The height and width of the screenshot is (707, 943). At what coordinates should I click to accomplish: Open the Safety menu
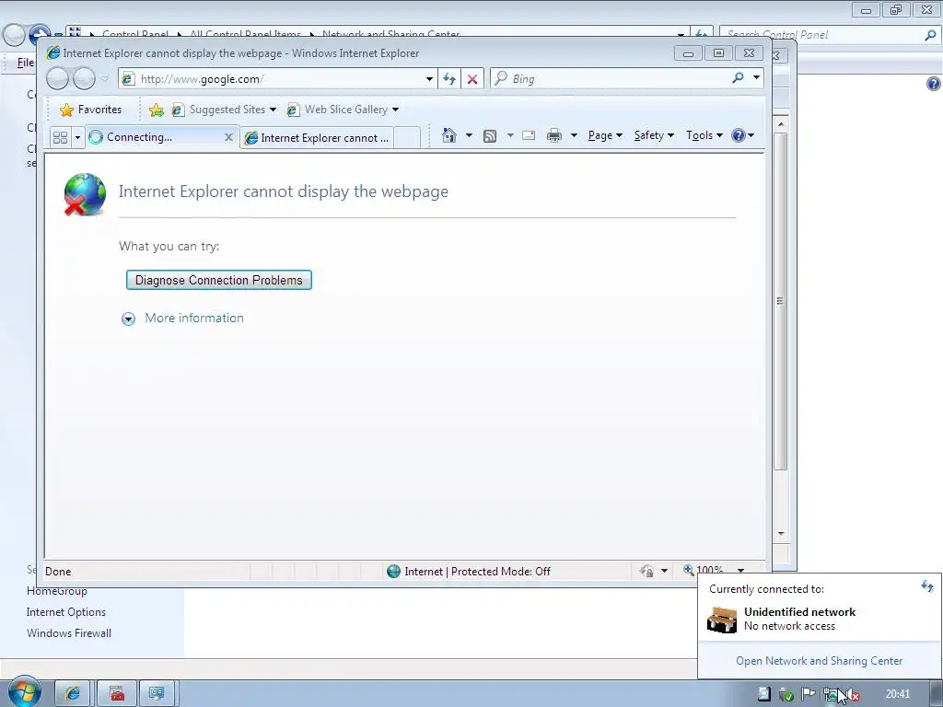[654, 135]
